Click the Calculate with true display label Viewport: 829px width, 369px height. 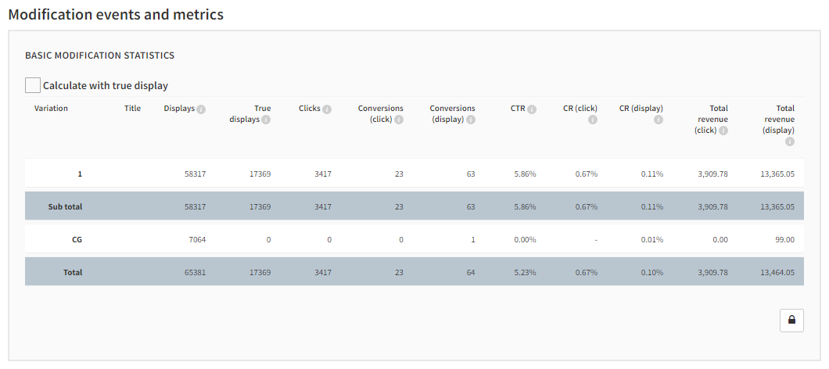pyautogui.click(x=106, y=86)
